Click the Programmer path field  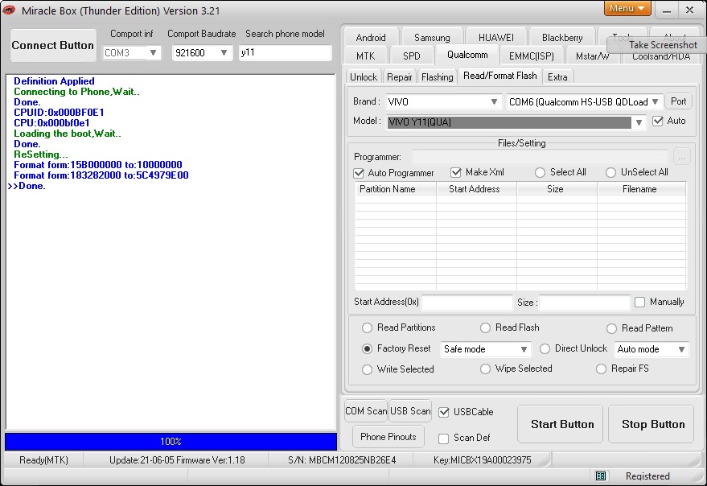(540, 157)
